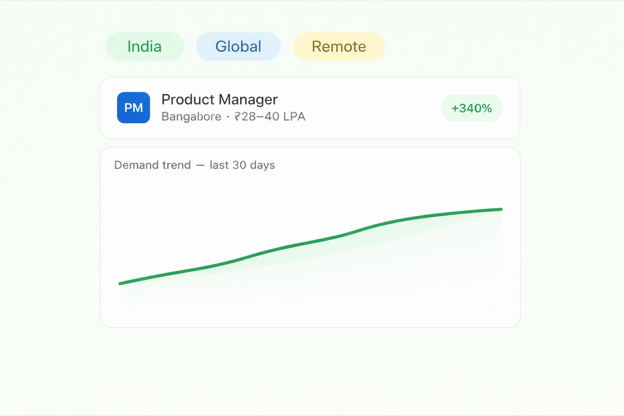Click the 'last 30 days' period label
624x416 pixels.
(x=242, y=165)
